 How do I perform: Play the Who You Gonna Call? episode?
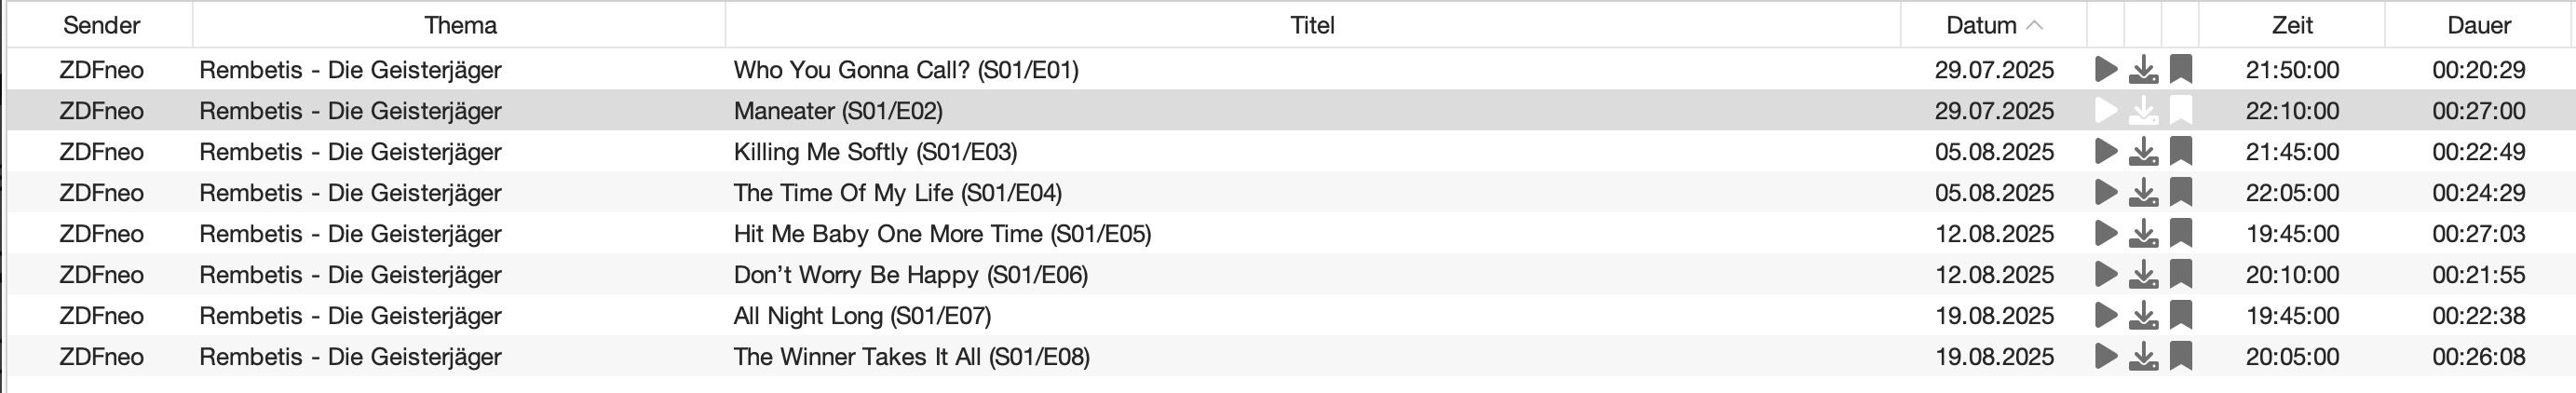[2106, 70]
